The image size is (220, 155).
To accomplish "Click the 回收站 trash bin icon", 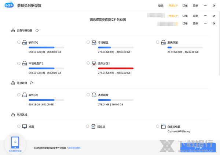I will [93, 126].
